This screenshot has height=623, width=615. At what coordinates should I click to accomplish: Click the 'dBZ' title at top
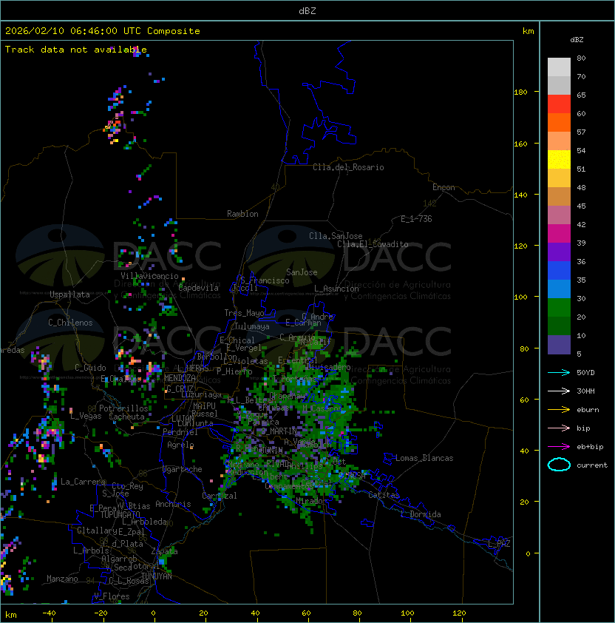click(307, 11)
